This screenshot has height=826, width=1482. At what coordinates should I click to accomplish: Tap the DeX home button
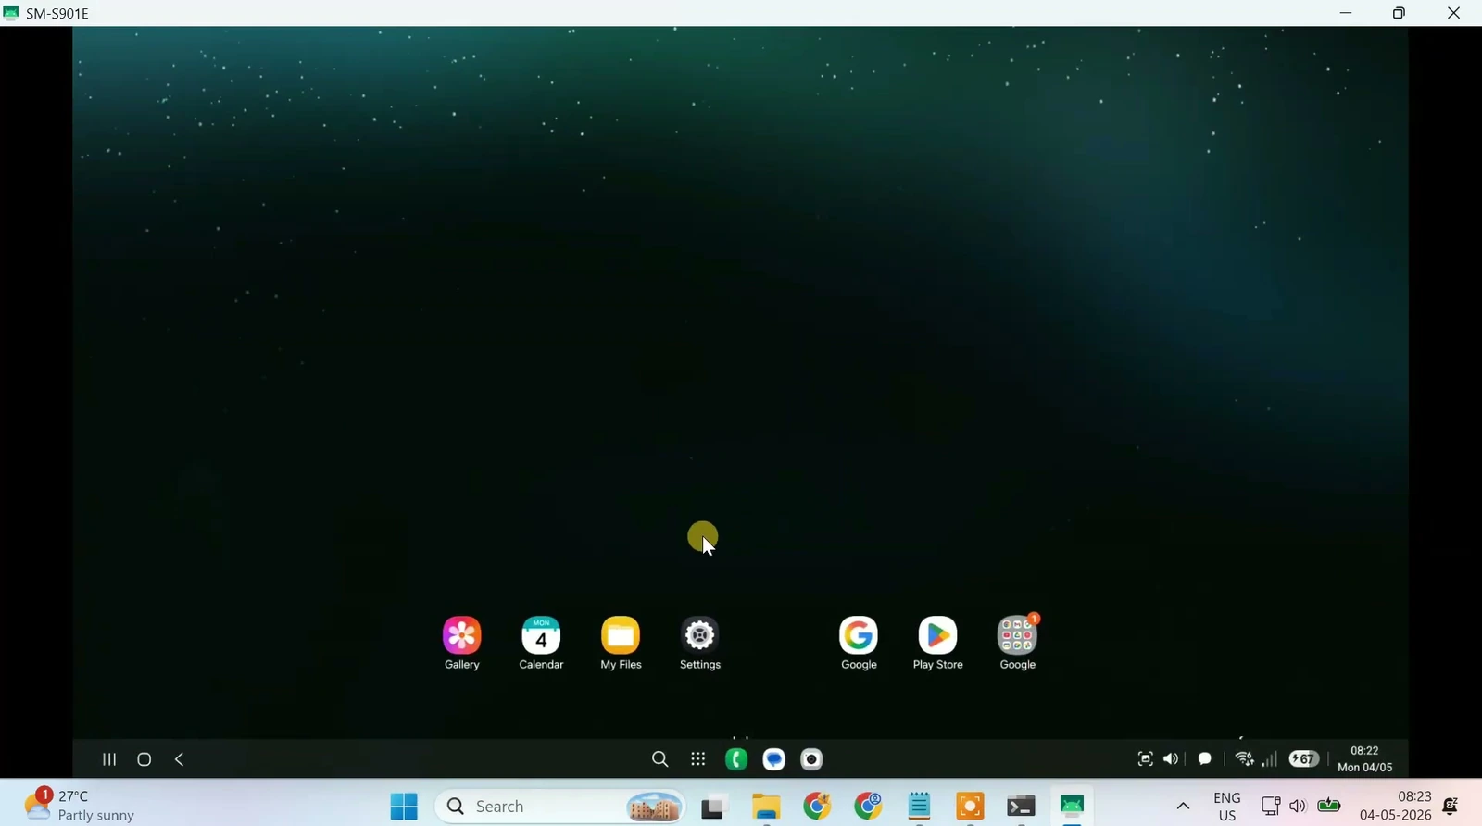coord(144,759)
